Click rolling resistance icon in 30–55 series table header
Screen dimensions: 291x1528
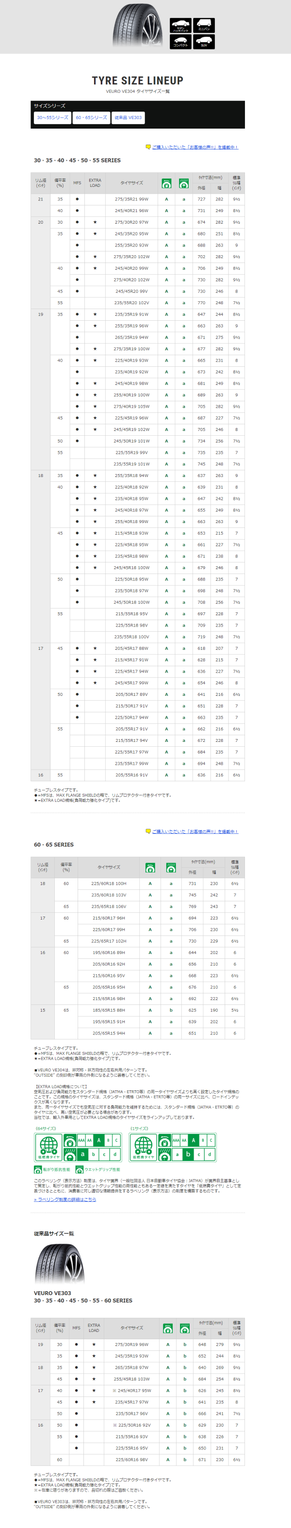pos(166,183)
